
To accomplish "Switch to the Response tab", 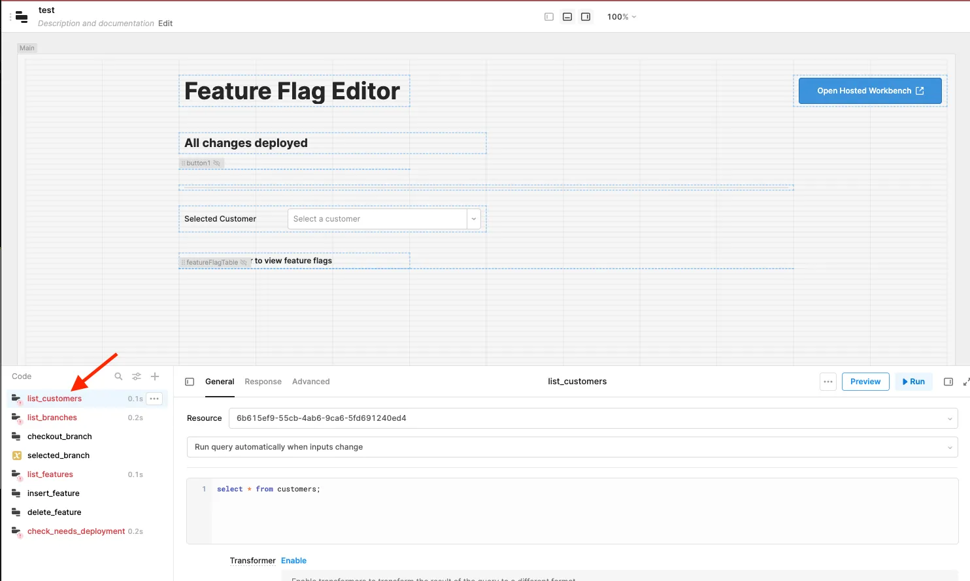I will [x=263, y=382].
